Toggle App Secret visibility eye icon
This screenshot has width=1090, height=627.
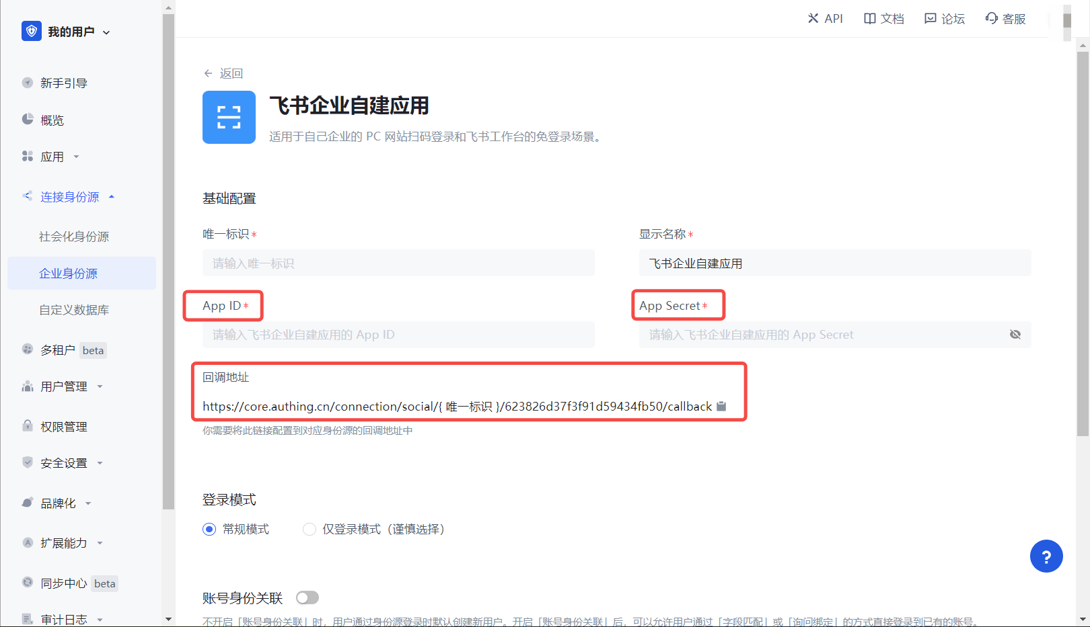coord(1015,335)
